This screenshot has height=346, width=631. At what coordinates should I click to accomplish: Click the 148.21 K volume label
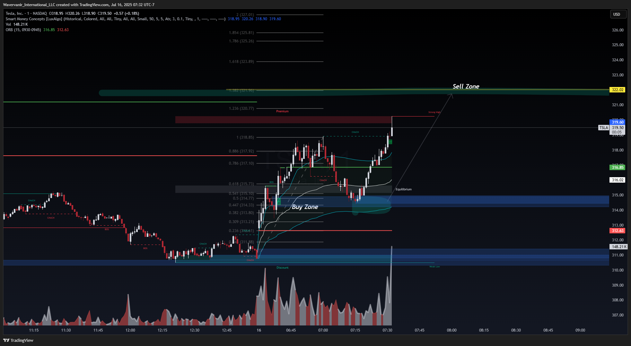[618, 247]
